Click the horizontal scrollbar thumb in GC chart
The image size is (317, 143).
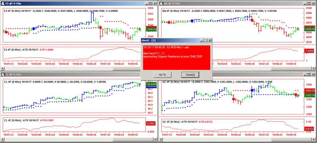click(x=291, y=139)
